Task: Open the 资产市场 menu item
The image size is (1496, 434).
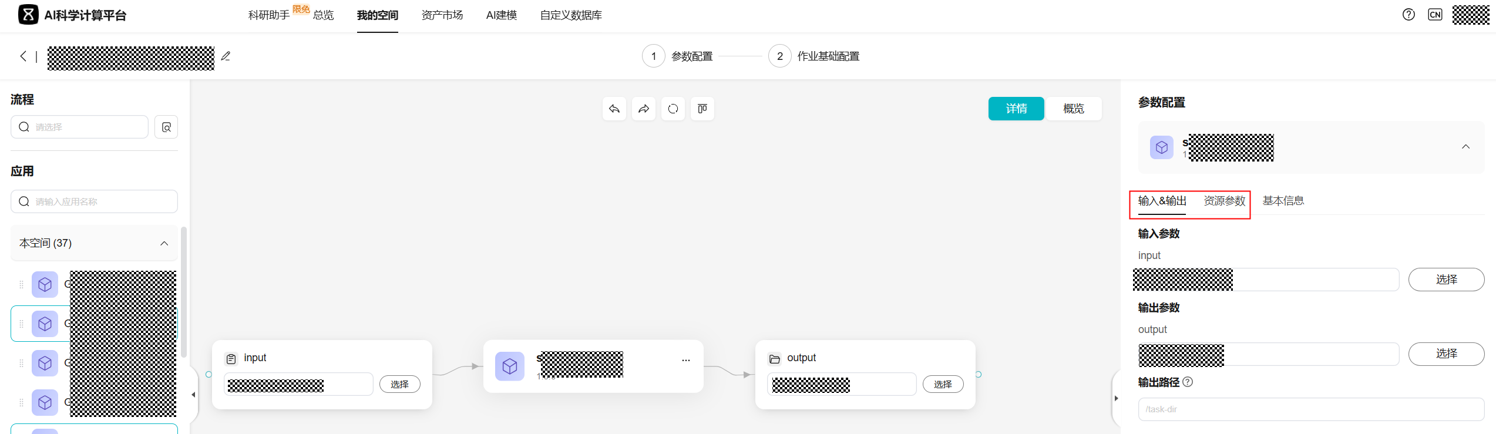Action: pyautogui.click(x=442, y=15)
